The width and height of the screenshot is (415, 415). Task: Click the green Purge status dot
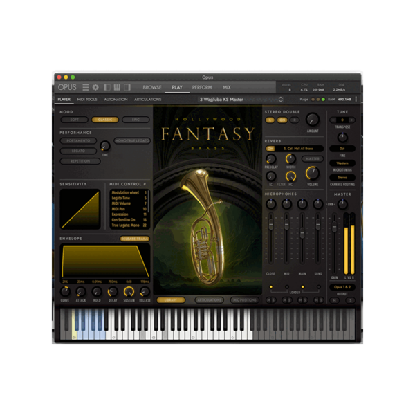tap(323, 100)
